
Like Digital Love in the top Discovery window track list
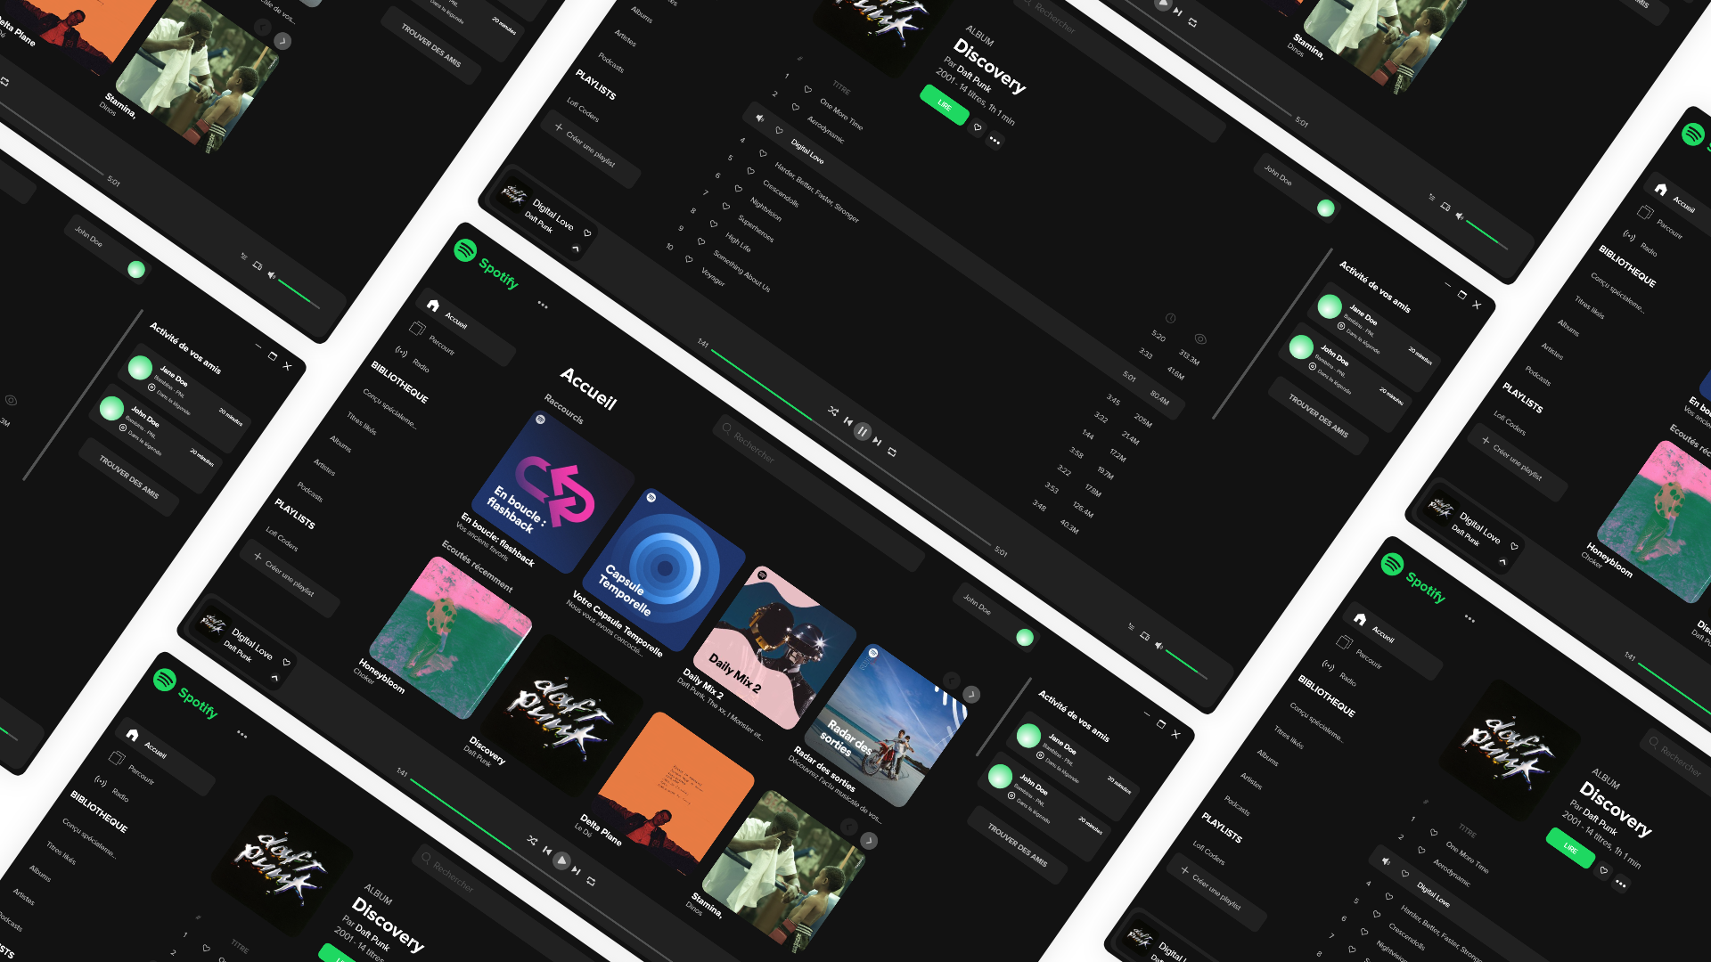click(x=778, y=130)
